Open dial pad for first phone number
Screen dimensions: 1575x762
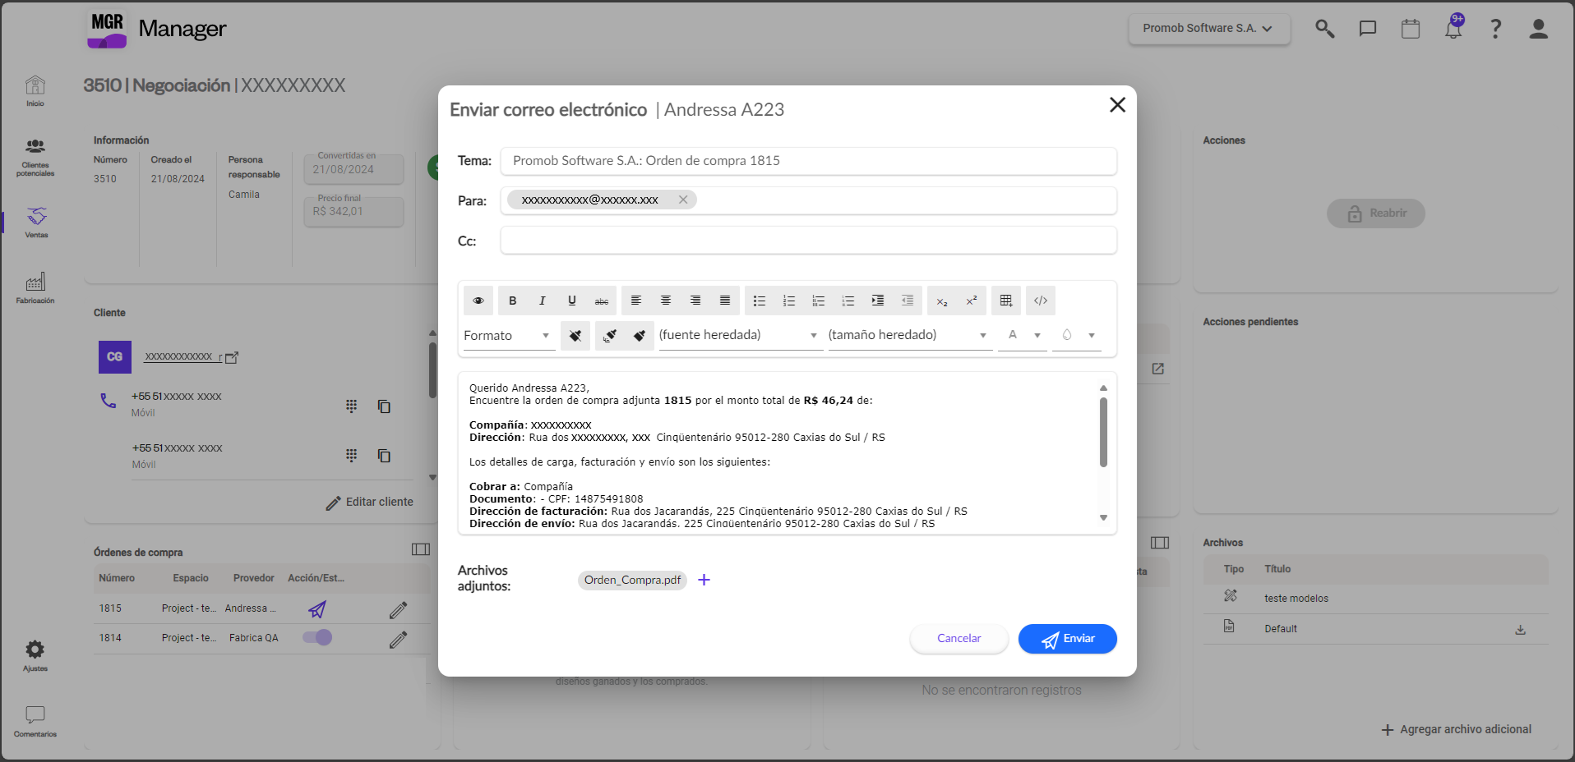pyautogui.click(x=352, y=406)
